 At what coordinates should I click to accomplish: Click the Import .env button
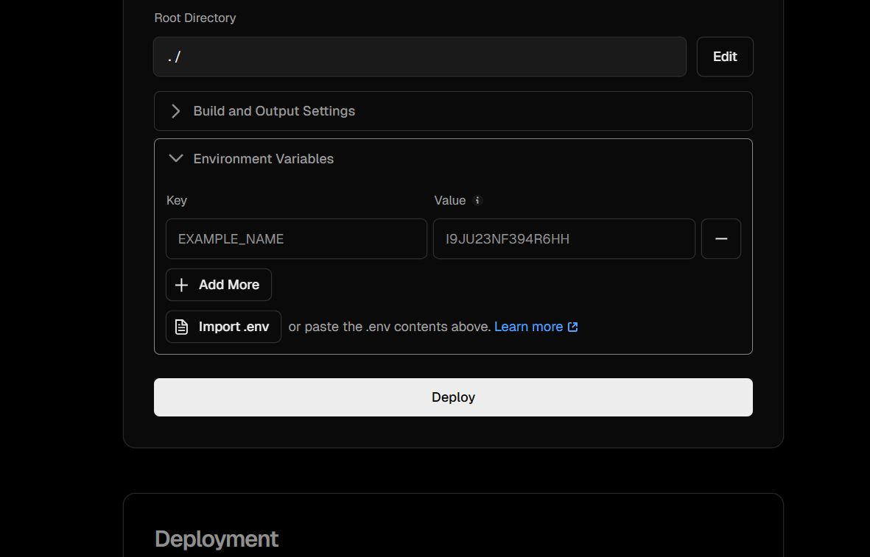pyautogui.click(x=223, y=326)
